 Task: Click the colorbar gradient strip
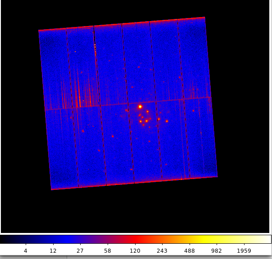click(136, 239)
